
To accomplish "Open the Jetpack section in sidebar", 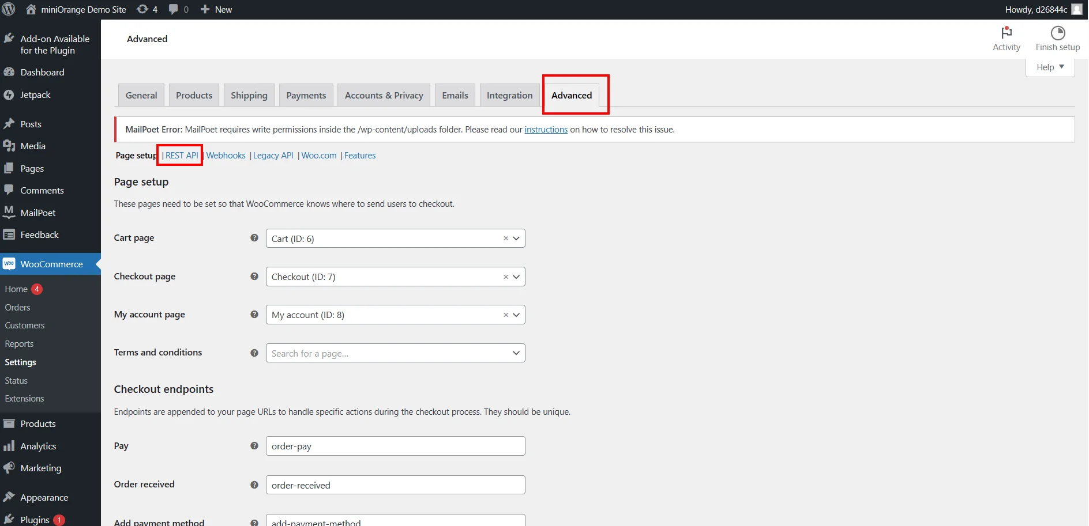I will tap(35, 94).
